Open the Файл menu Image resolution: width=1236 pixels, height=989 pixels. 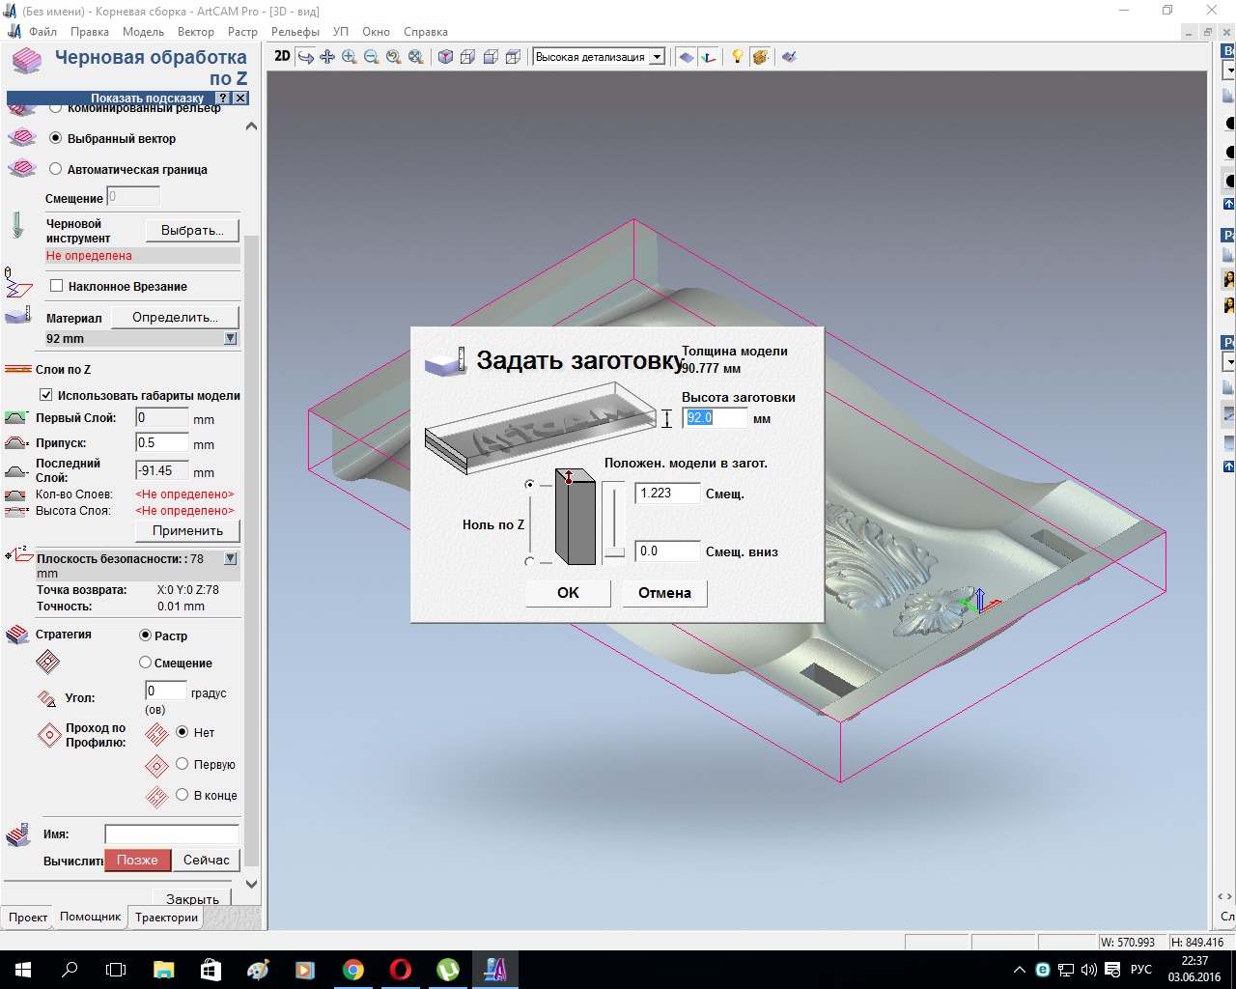click(x=42, y=32)
